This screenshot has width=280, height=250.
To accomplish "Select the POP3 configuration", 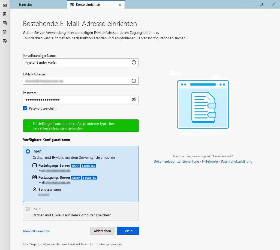I will point(28,209).
